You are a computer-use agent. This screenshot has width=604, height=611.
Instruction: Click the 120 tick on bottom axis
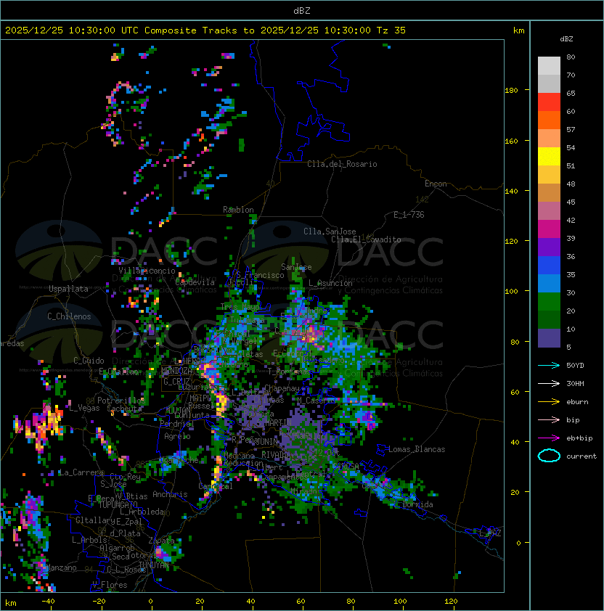point(451,602)
